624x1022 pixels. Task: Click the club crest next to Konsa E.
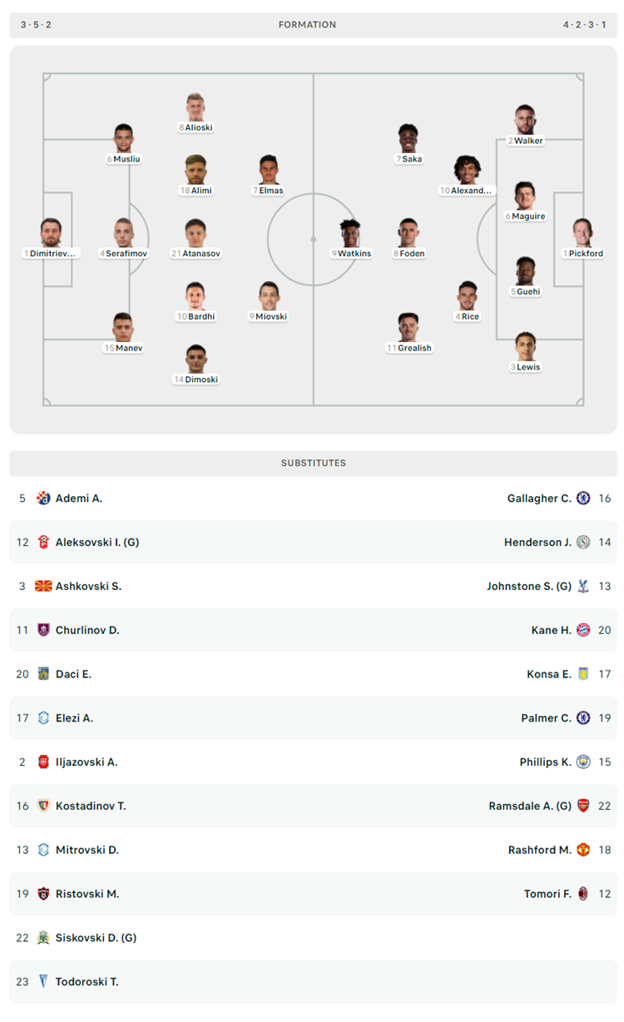[x=583, y=674]
